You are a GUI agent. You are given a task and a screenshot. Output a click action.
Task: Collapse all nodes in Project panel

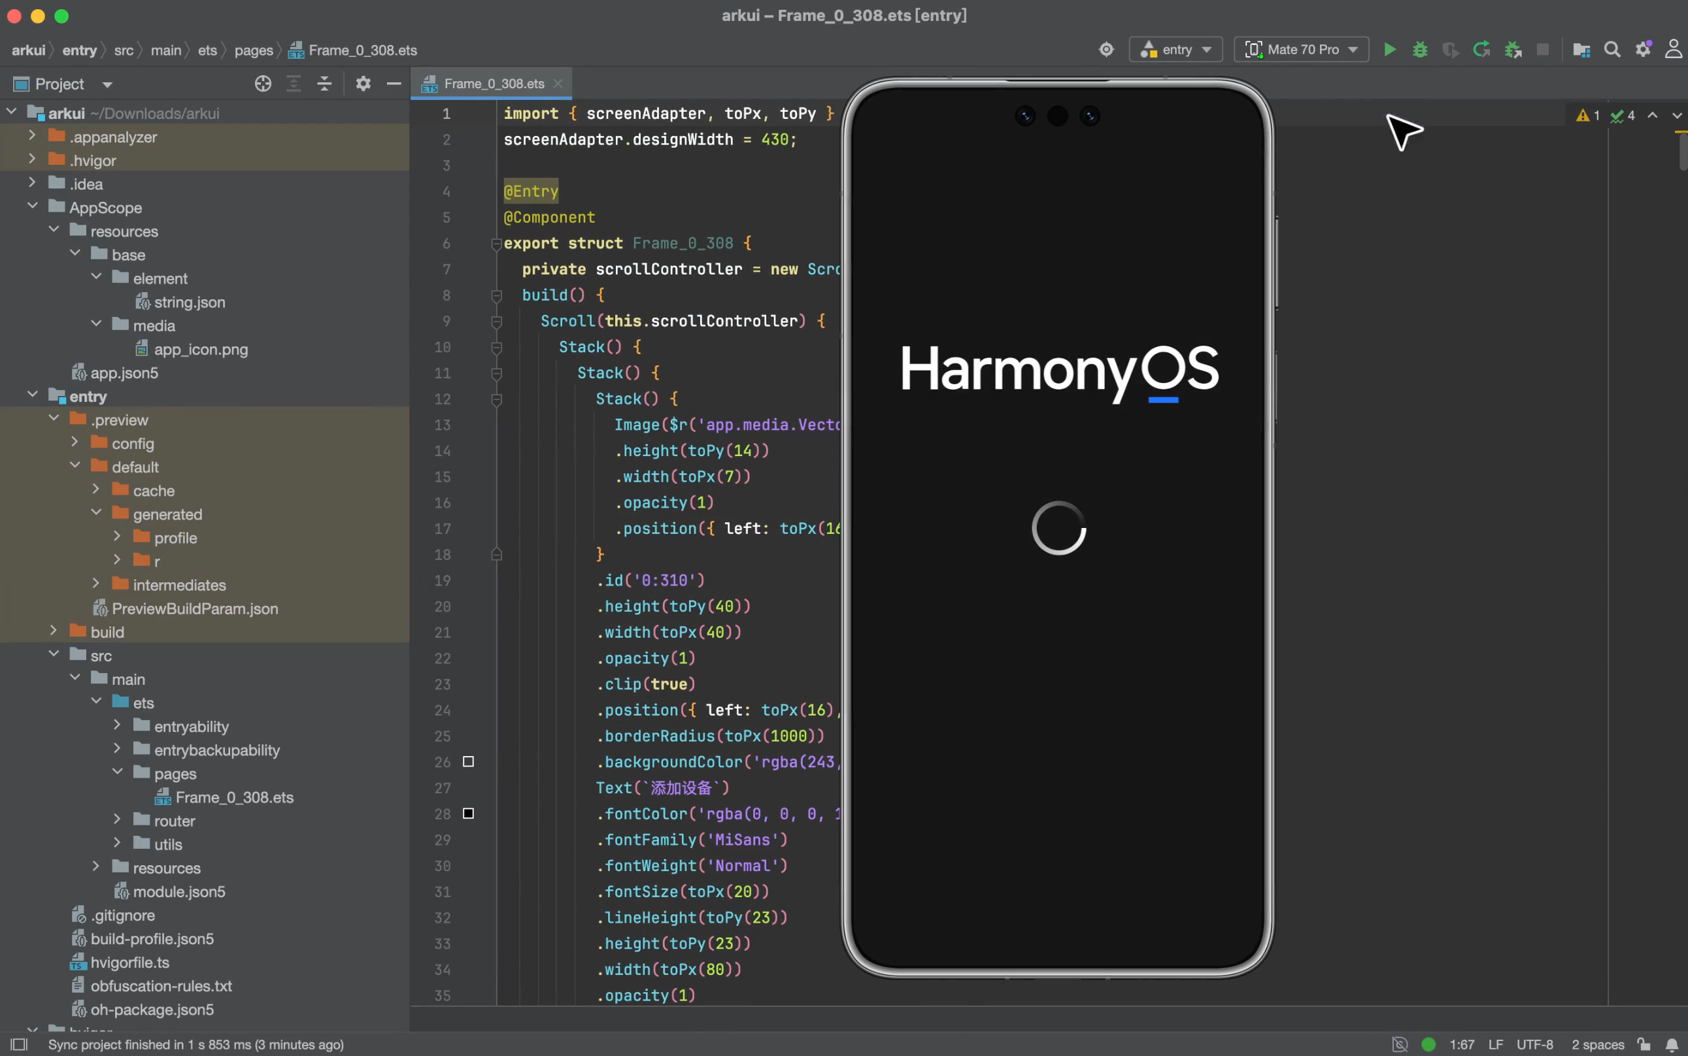(324, 84)
